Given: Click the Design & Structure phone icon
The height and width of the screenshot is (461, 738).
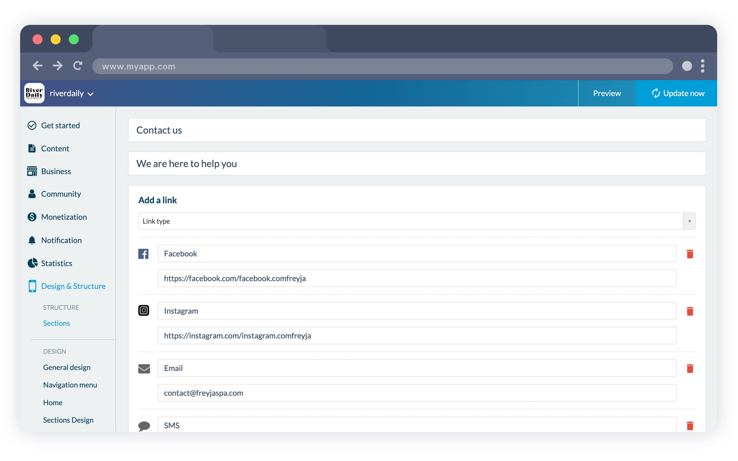Looking at the screenshot, I should pos(32,286).
